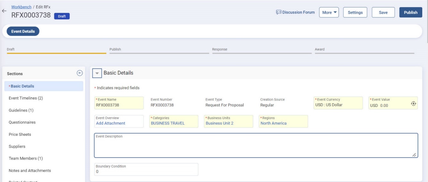
Task: Navigate to Questionnaires section
Action: pyautogui.click(x=22, y=122)
